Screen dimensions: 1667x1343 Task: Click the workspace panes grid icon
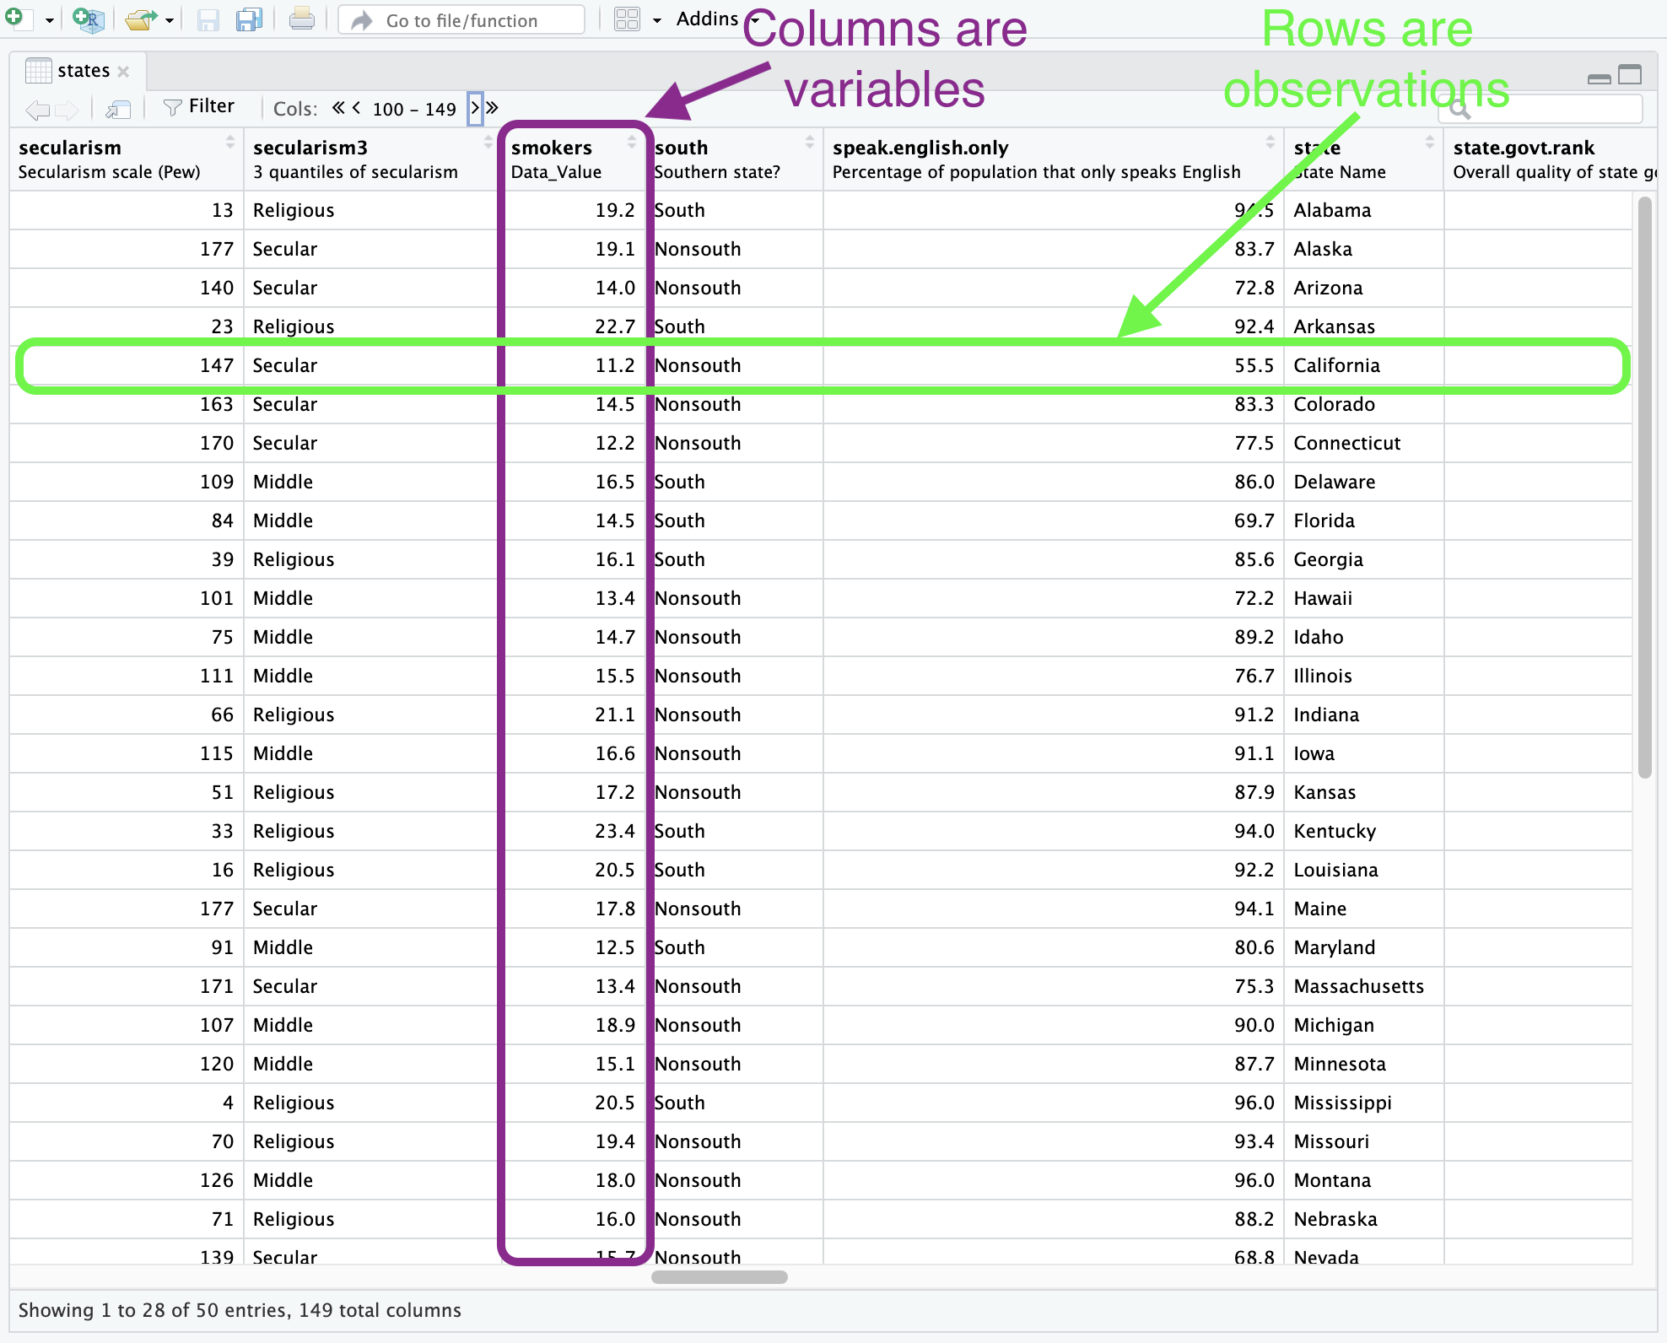pos(627,19)
